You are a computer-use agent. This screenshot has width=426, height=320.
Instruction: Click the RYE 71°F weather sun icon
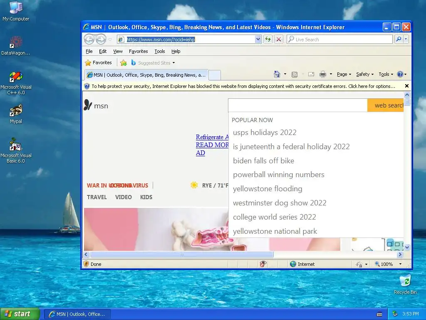[x=194, y=185]
